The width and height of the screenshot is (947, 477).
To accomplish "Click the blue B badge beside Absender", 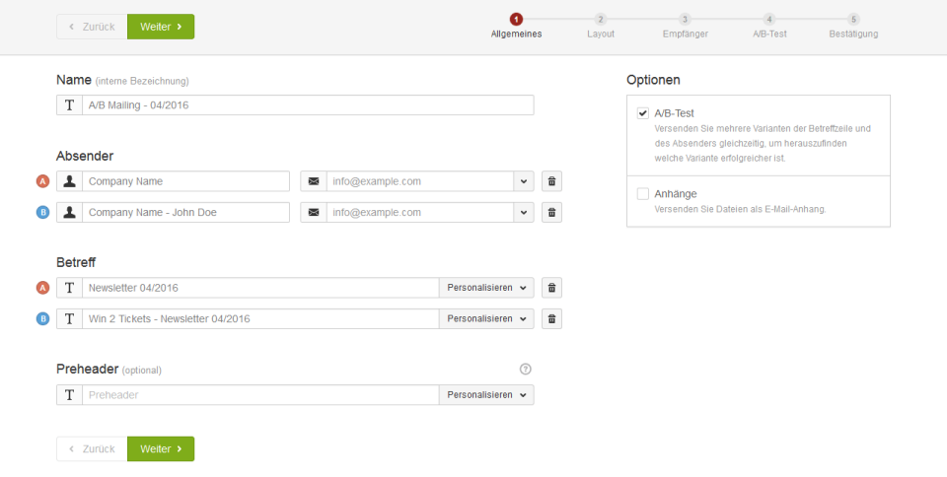I will point(42,212).
